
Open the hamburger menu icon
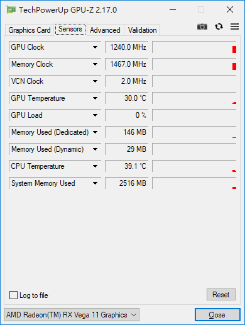click(x=234, y=26)
